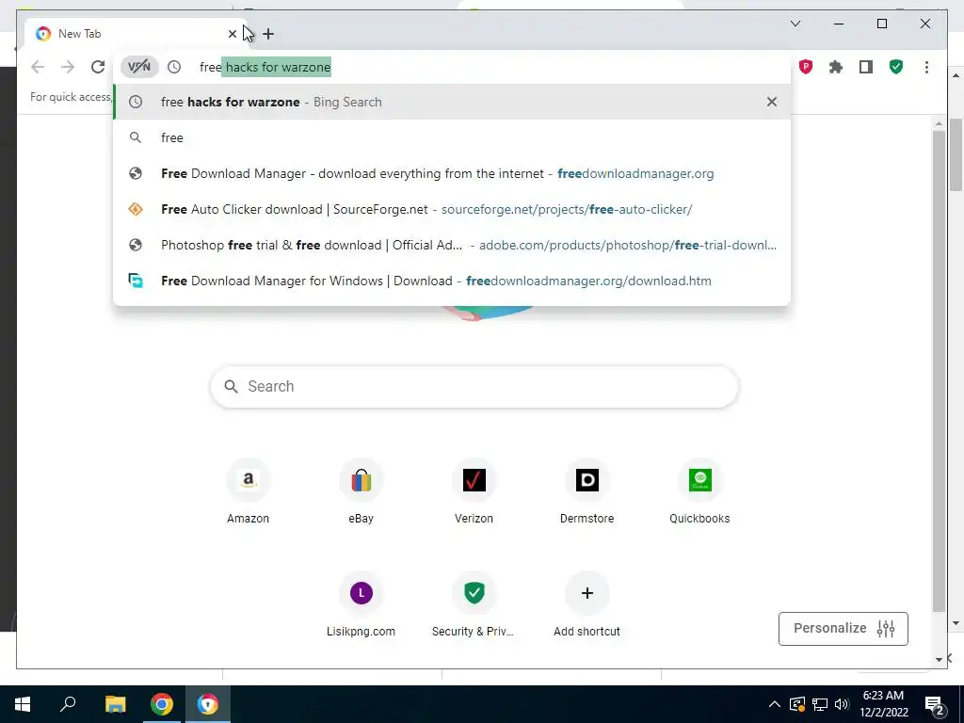Image resolution: width=964 pixels, height=723 pixels.
Task: Open the green shield security icon
Action: point(896,67)
